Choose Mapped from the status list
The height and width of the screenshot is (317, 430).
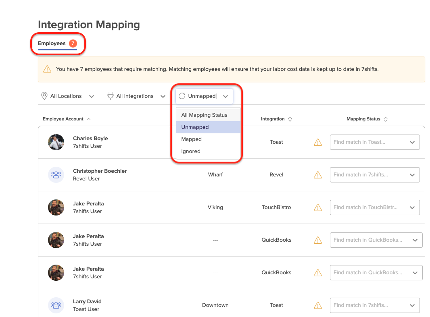point(192,139)
